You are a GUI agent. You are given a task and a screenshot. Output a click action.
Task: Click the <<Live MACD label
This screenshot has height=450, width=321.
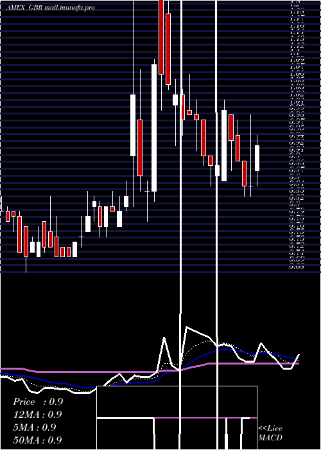270,433
